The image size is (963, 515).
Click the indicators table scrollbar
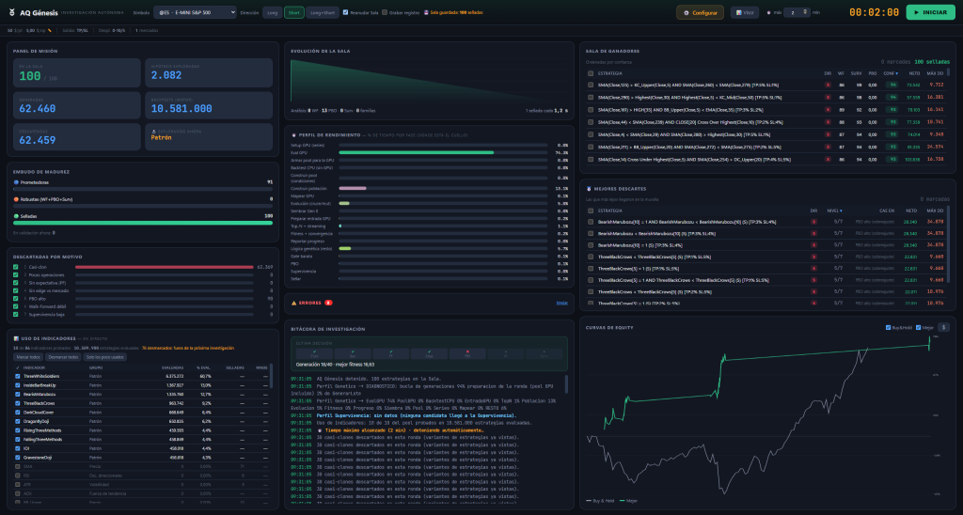pos(272,376)
